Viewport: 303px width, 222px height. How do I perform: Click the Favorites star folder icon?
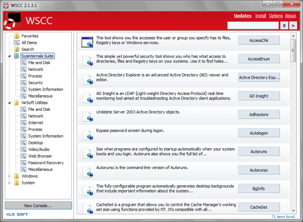(x=17, y=36)
